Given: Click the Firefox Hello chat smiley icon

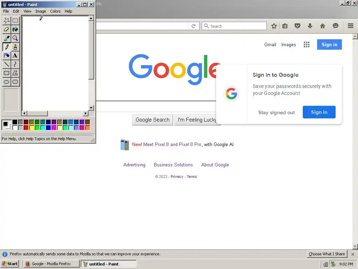Looking at the screenshot, I should [335, 26].
